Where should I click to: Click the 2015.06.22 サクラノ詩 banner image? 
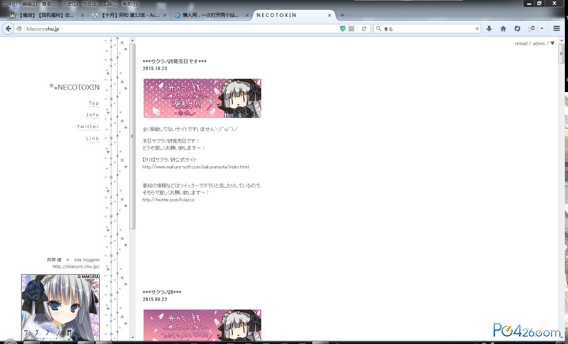(x=202, y=325)
